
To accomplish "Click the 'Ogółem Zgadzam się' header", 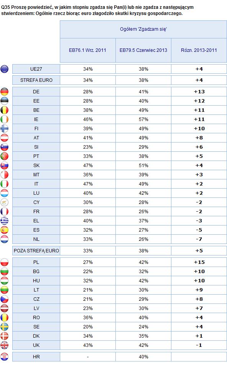I will click(143, 29).
